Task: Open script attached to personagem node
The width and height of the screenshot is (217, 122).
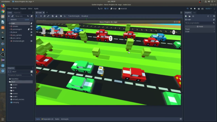Action: [29, 29]
